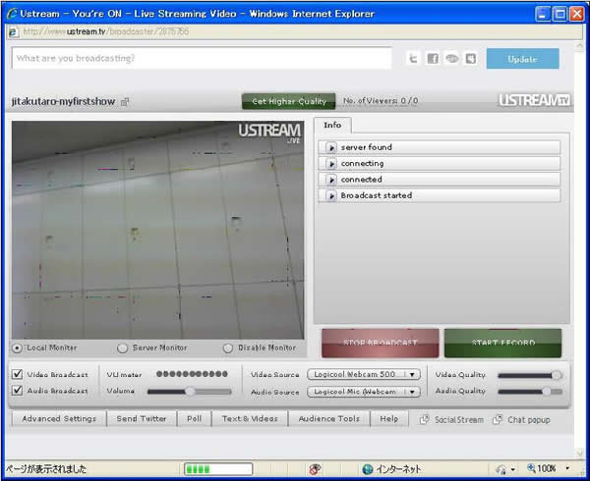Select the Local Monitor radio button
The width and height of the screenshot is (590, 481).
[x=17, y=348]
